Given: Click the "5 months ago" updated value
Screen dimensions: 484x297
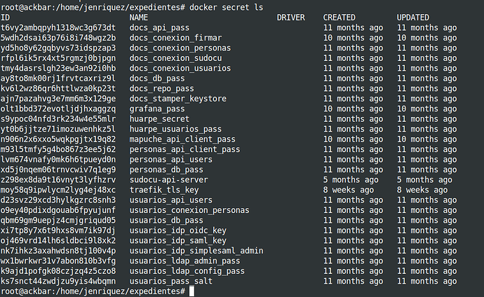Looking at the screenshot, I should [x=424, y=180].
